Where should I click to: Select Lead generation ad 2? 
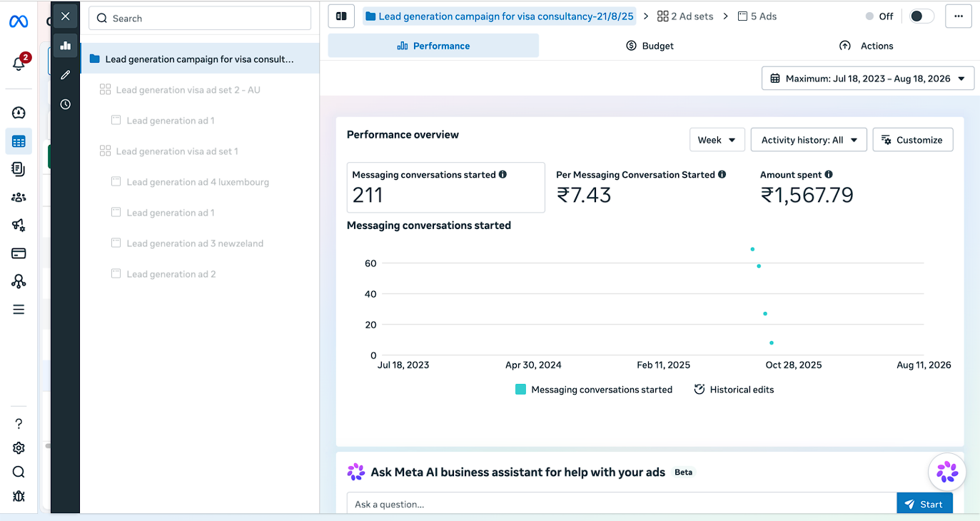[171, 274]
